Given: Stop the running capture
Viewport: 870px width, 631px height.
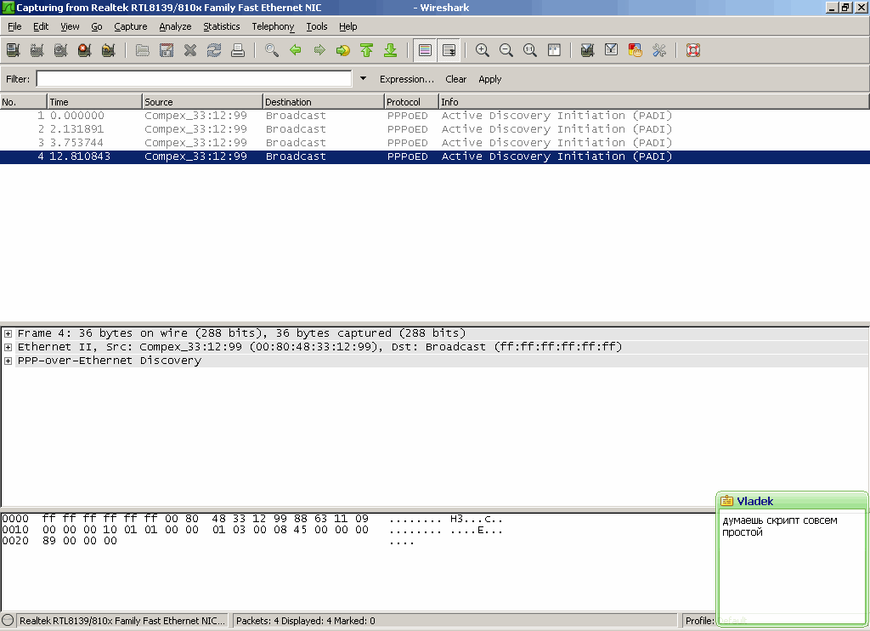Looking at the screenshot, I should (x=85, y=50).
